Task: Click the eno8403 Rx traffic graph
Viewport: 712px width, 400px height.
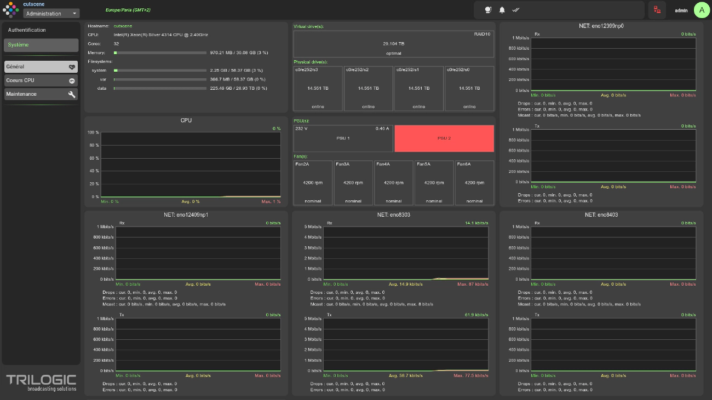Action: (613, 253)
